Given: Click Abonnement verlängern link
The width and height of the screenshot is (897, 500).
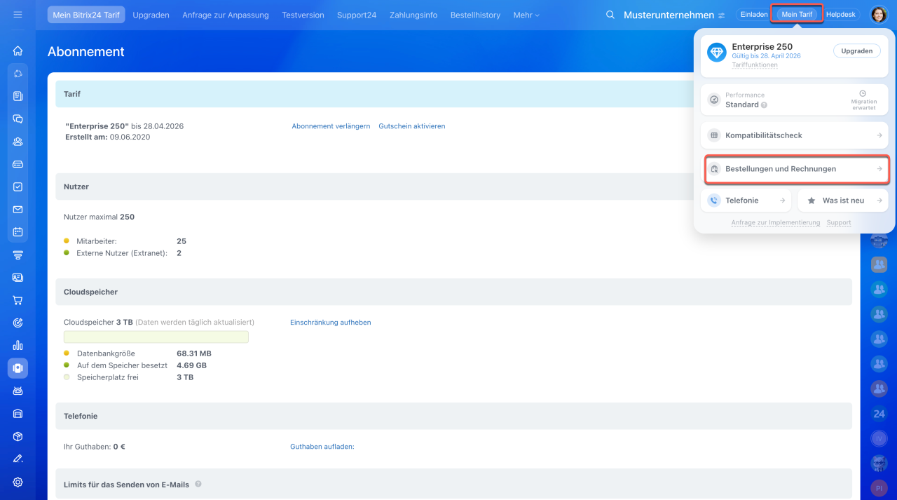Looking at the screenshot, I should coord(331,126).
